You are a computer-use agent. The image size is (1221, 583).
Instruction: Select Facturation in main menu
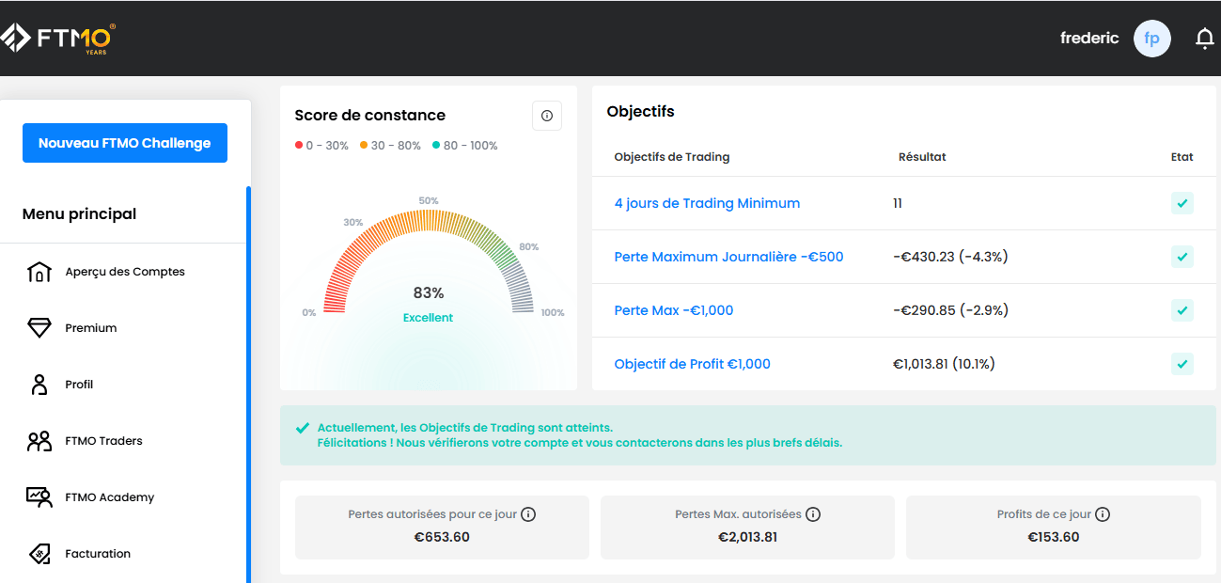(98, 554)
